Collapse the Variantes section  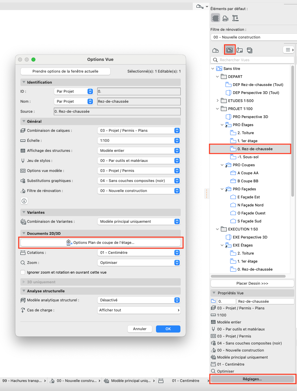pyautogui.click(x=24, y=212)
